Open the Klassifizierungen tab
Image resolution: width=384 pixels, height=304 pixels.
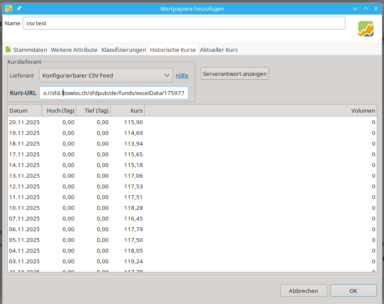(124, 50)
